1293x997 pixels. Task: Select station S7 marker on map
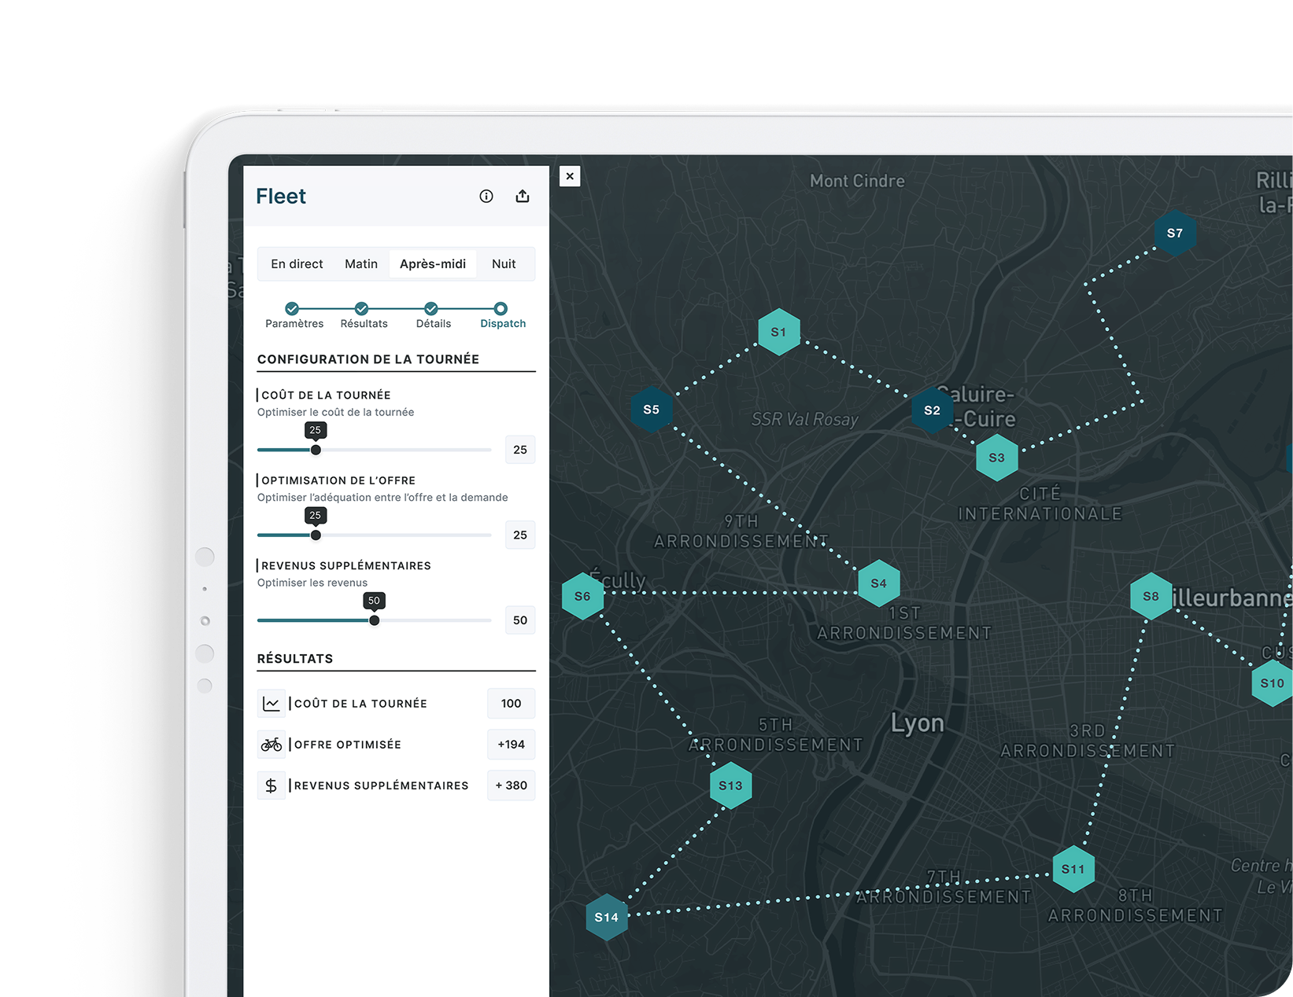[x=1174, y=233]
